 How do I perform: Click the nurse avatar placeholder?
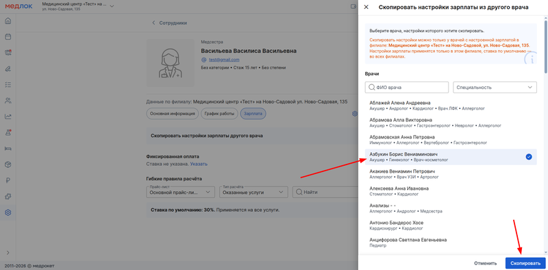coord(170,62)
